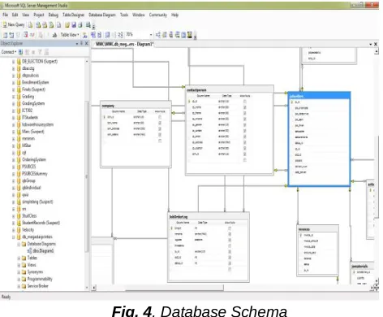Close the Object Explorer panel
Viewport: 383px width, 317px height.
87,43
